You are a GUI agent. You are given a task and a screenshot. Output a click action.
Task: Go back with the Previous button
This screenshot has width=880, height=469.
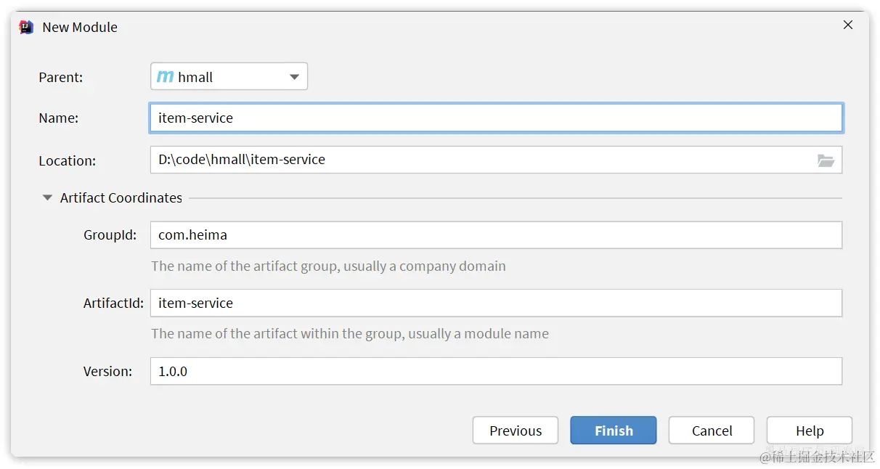coord(516,431)
